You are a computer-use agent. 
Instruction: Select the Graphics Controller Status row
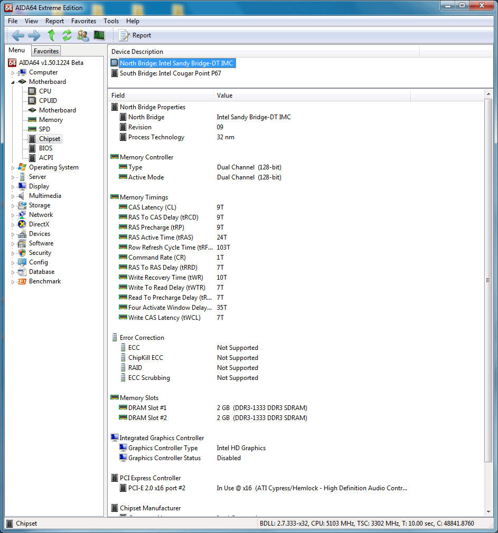pos(296,458)
